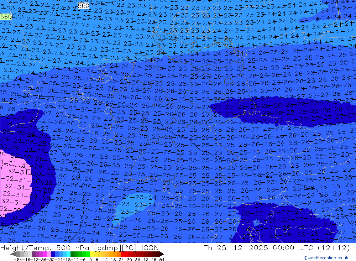
Task: Click the "-24" legend value
Action: (59, 260)
